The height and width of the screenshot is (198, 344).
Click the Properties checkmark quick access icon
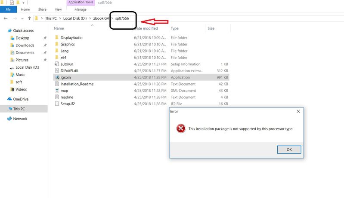[12, 3]
